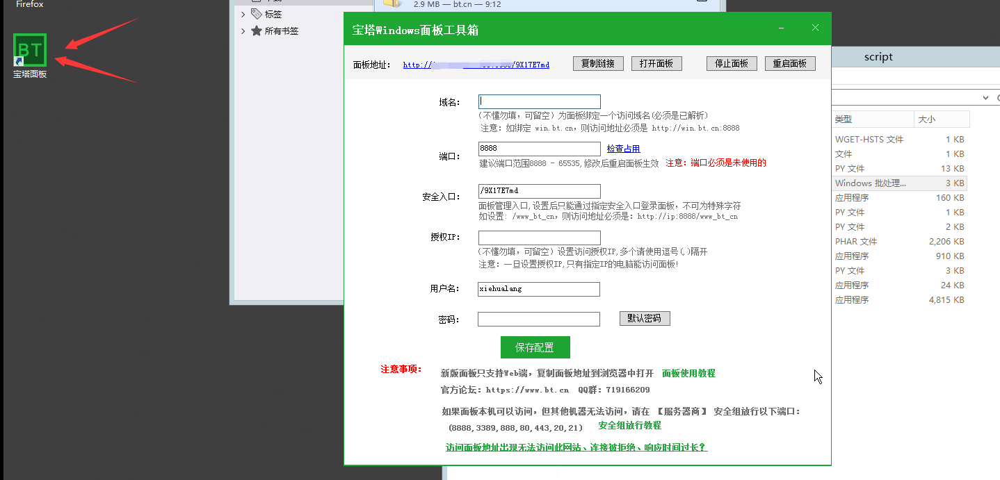Viewport: 1000px width, 480px height.
Task: Click the 端口 field containing 8888
Action: (540, 149)
